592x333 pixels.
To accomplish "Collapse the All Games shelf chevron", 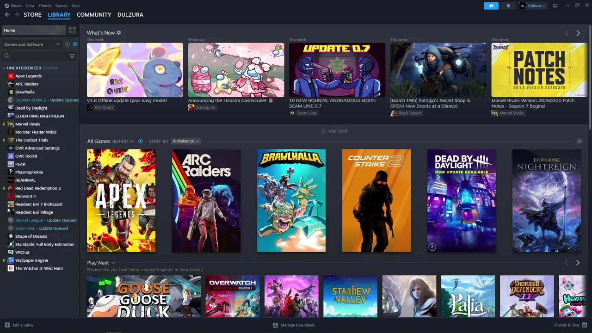I will pyautogui.click(x=580, y=141).
